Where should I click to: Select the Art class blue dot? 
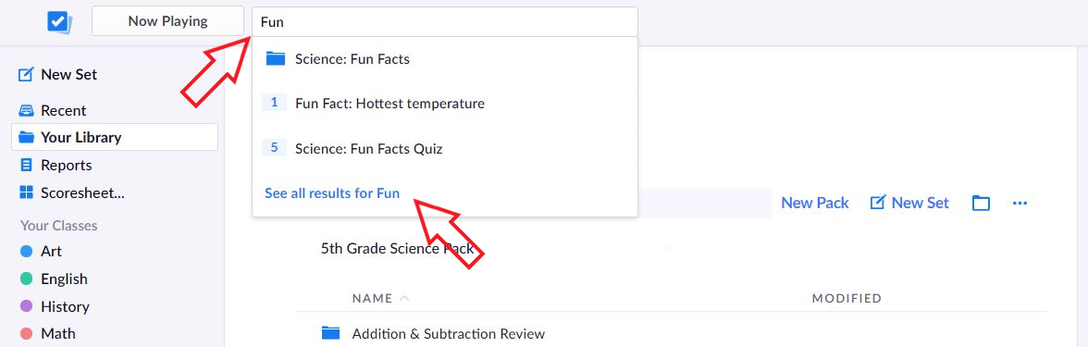coord(26,252)
